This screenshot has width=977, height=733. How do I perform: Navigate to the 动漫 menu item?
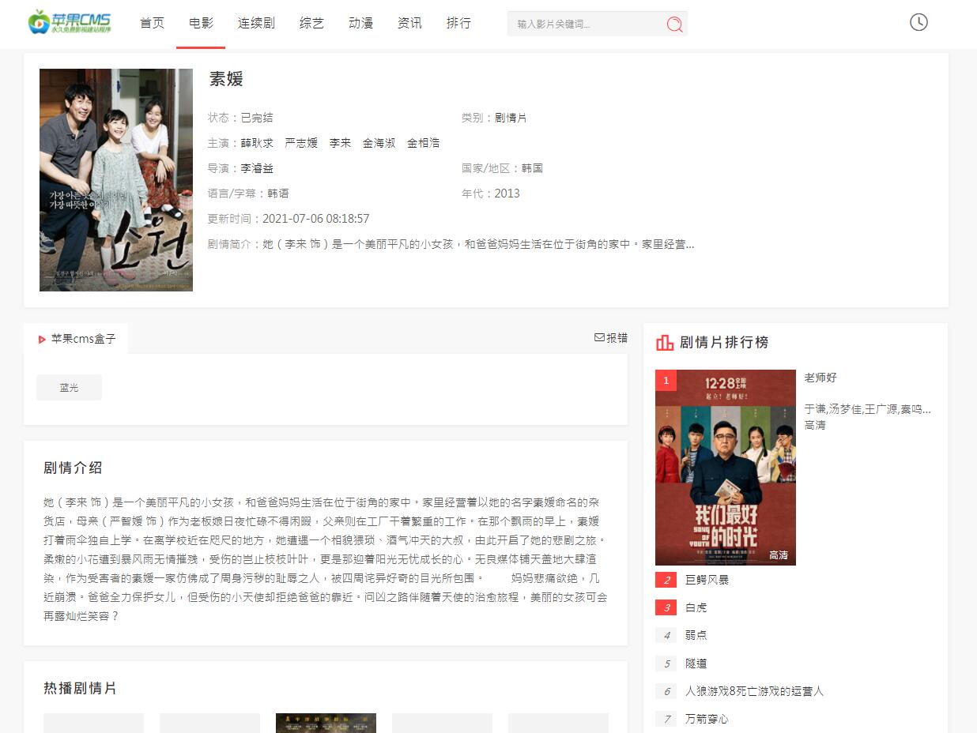[360, 23]
